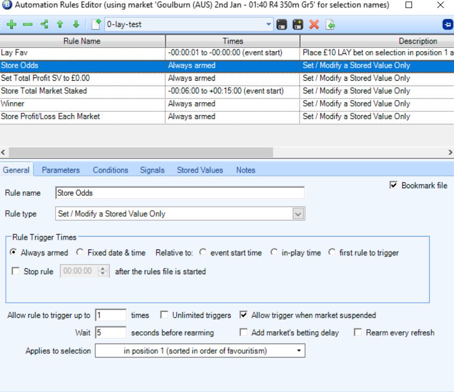
Task: Click the duplicate rule branch icon
Action: tap(44, 25)
